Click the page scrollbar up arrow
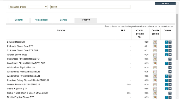The height and width of the screenshot is (101, 180). point(177,4)
